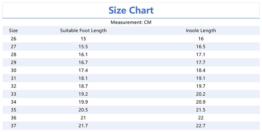Click the Size Chart title
262x132 pixels.
[x=131, y=10]
